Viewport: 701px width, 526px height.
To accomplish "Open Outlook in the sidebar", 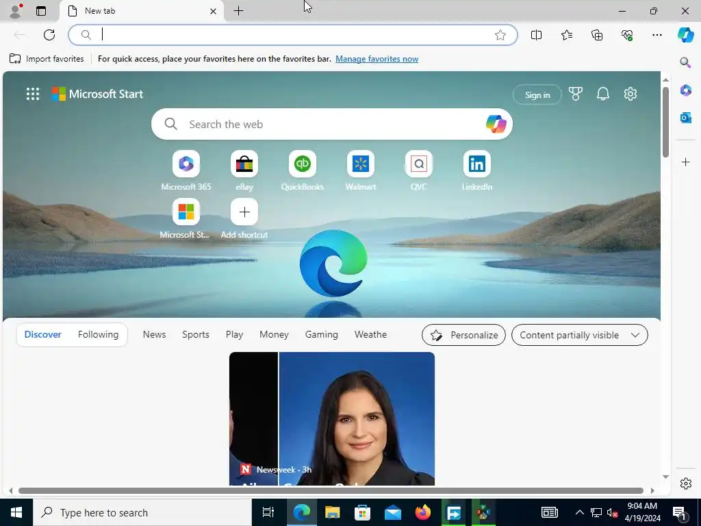I will point(685,118).
